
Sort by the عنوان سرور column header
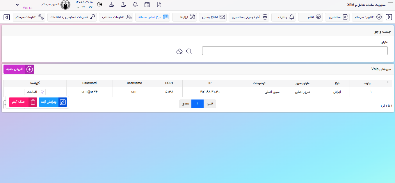click(x=303, y=83)
